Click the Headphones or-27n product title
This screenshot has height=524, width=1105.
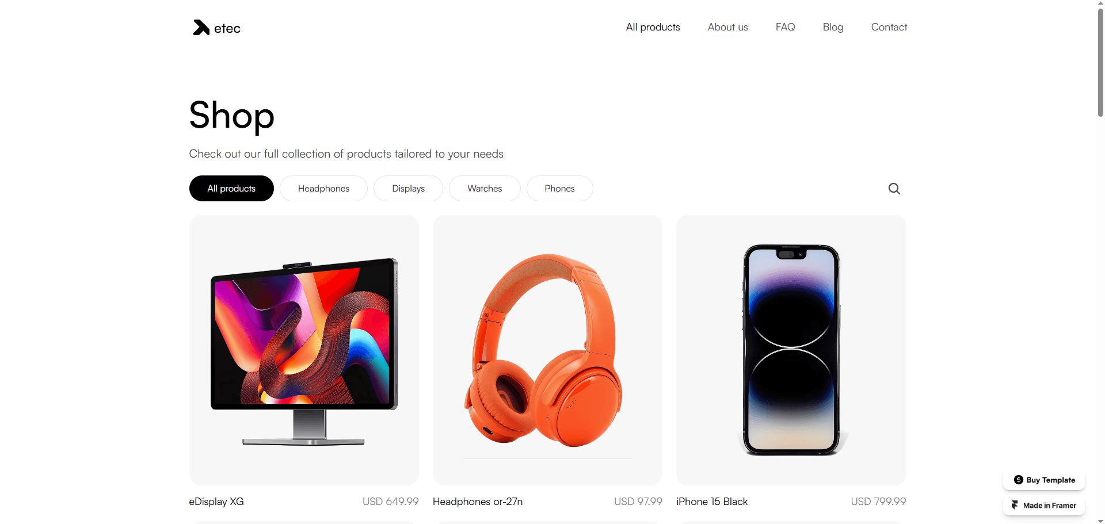tap(478, 502)
